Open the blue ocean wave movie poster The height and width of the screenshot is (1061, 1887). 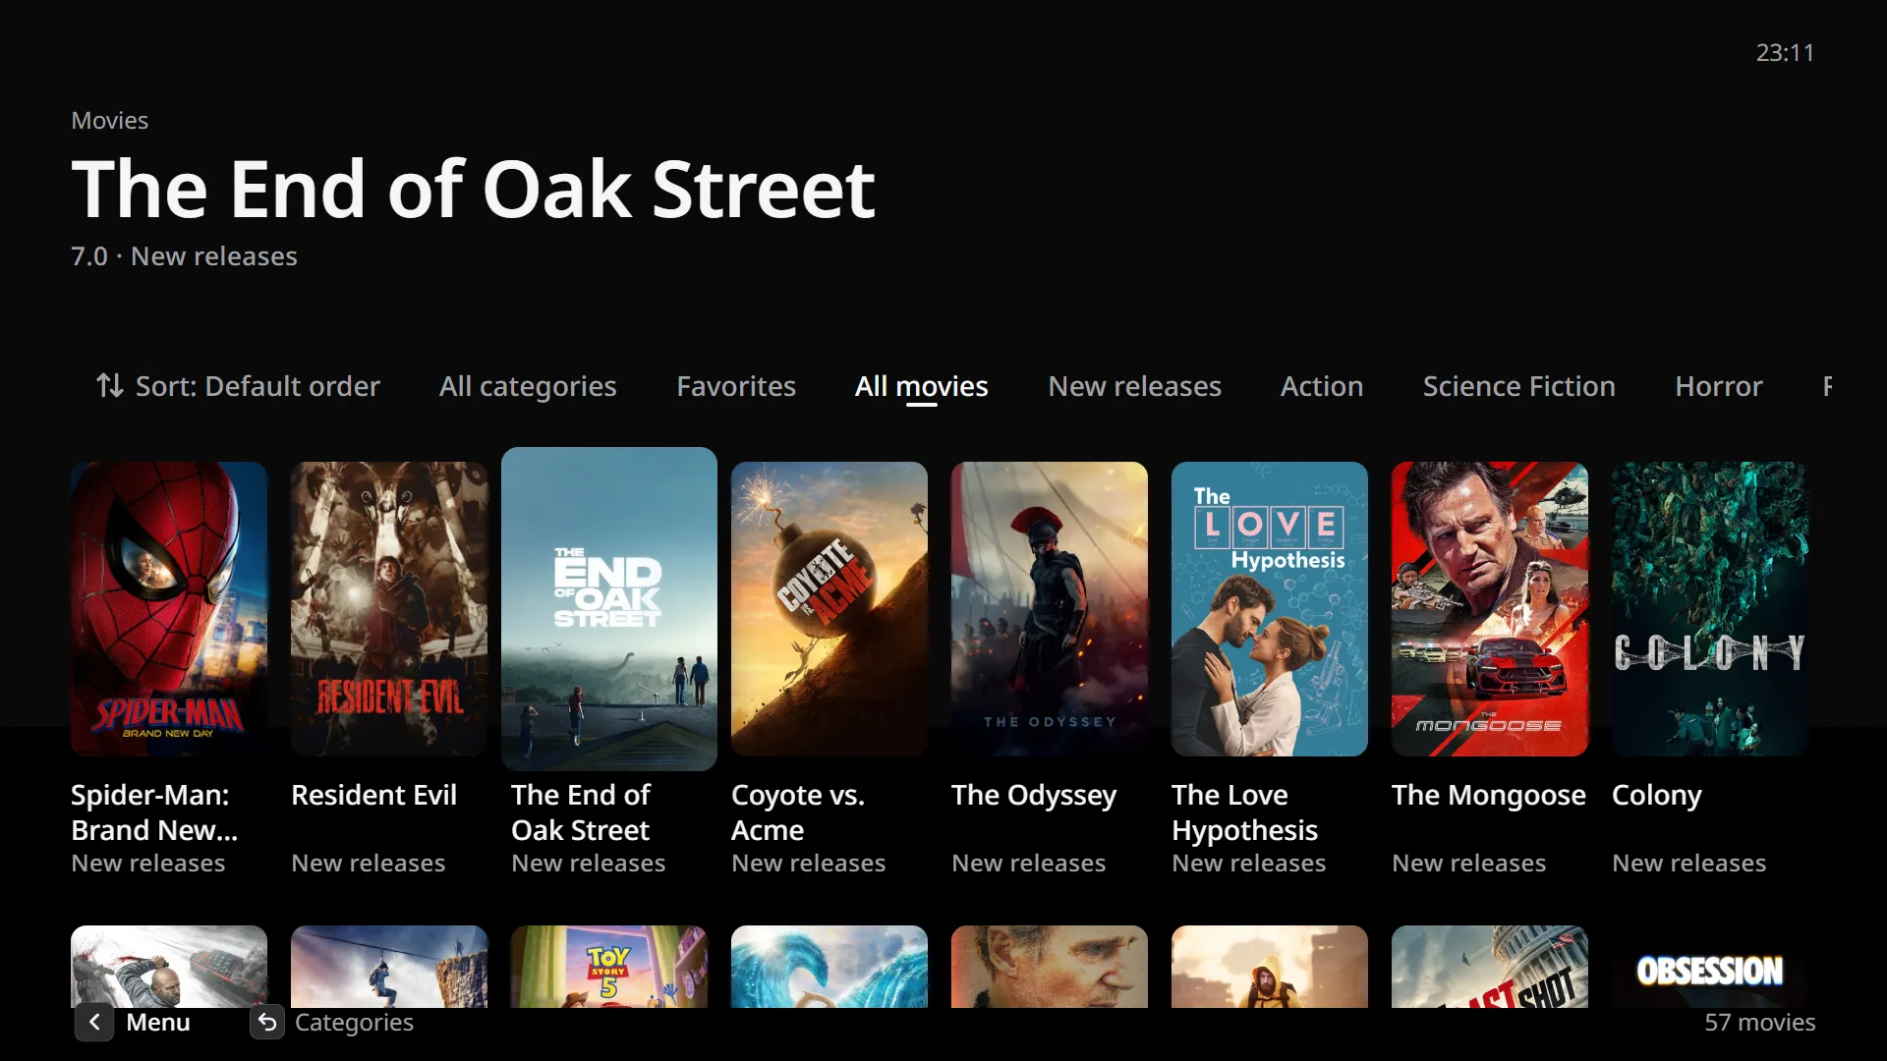point(829,967)
